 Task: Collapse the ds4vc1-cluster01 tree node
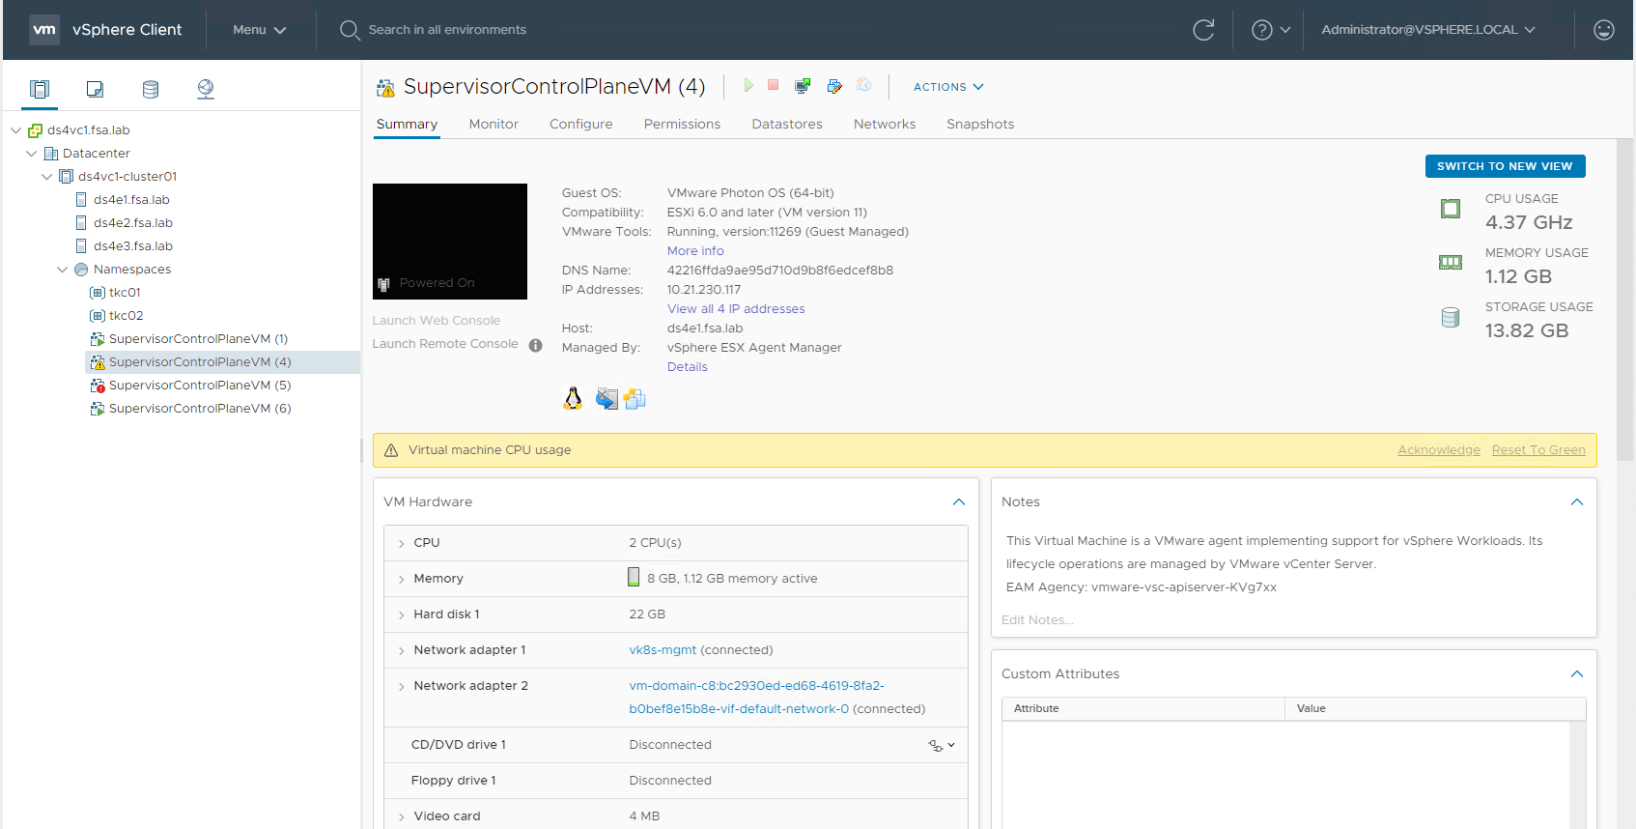point(46,177)
